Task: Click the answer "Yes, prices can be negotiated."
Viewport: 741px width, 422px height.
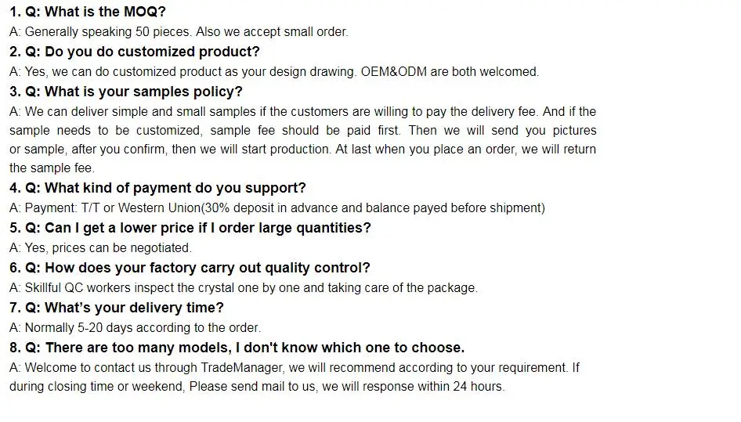Action: click(100, 248)
